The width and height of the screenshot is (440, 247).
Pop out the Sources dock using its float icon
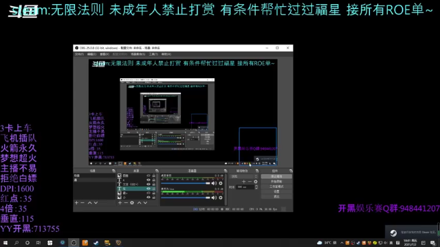point(157,171)
